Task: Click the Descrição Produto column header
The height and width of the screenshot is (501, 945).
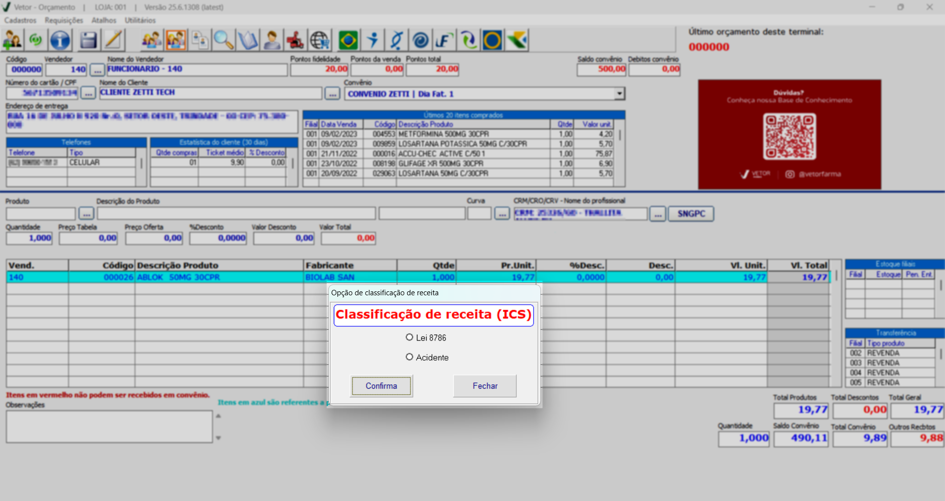Action: coord(219,265)
